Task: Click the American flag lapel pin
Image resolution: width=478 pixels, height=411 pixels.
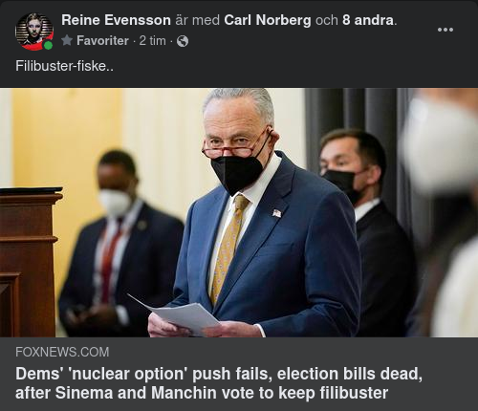Action: (277, 213)
